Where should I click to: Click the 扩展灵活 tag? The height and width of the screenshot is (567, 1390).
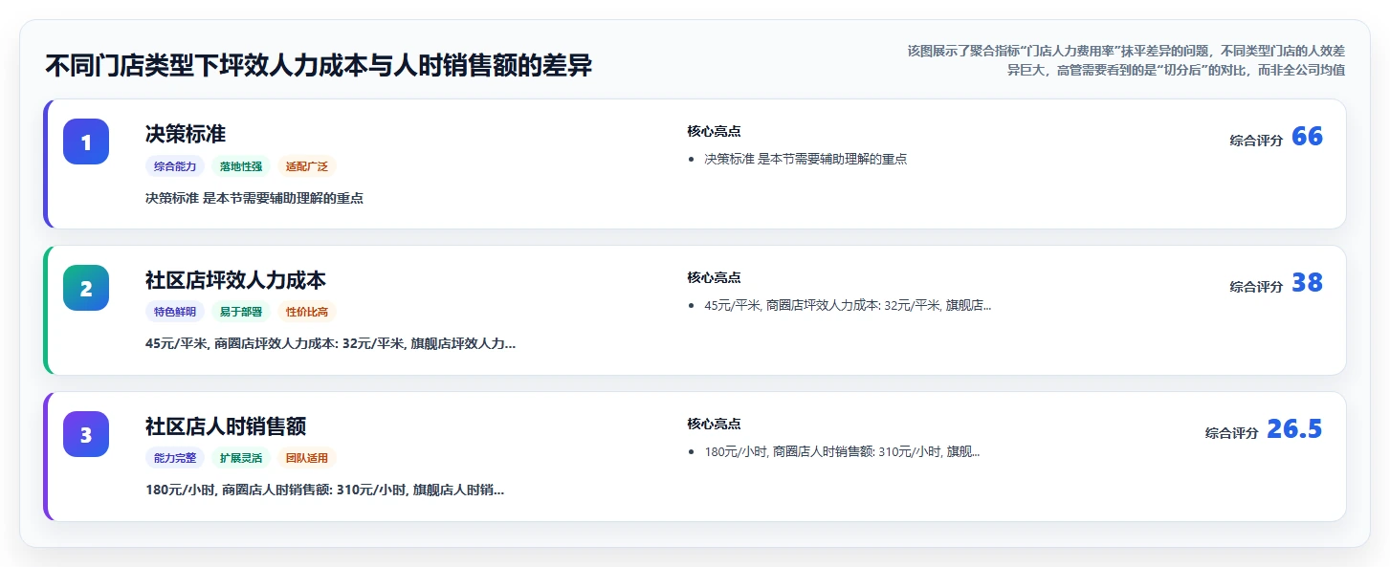[x=241, y=458]
